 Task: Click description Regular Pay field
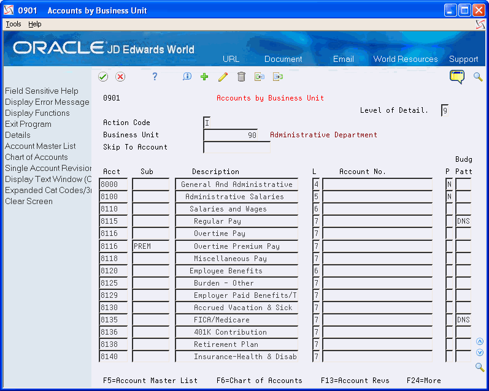pos(236,221)
